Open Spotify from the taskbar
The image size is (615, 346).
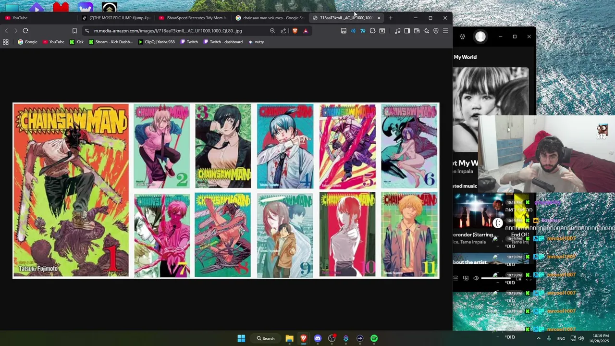[x=374, y=338]
